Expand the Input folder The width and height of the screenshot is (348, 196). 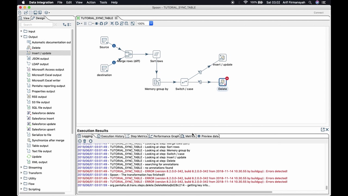(21, 31)
